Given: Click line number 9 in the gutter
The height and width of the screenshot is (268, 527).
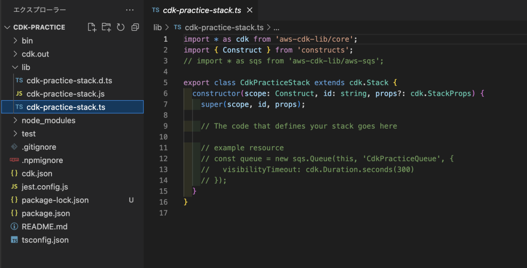Looking at the screenshot, I should click(165, 126).
